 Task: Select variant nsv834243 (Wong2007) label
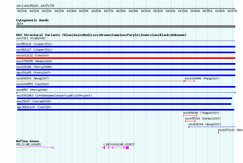point(33,78)
